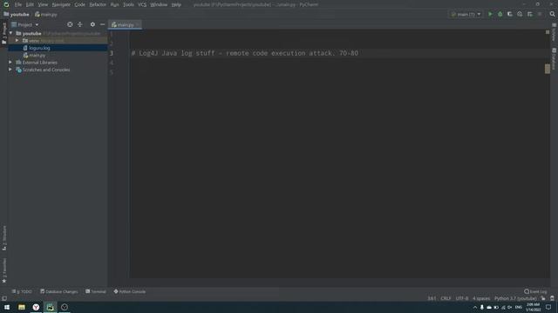Expand Scratches and Consoles node
558x313 pixels.
(x=10, y=70)
